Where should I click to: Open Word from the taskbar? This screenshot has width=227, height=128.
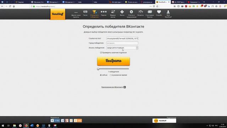click(32, 126)
